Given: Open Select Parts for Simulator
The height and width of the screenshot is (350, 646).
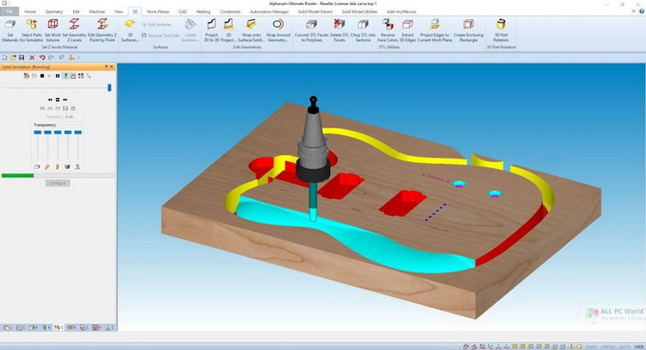Looking at the screenshot, I should [x=30, y=25].
